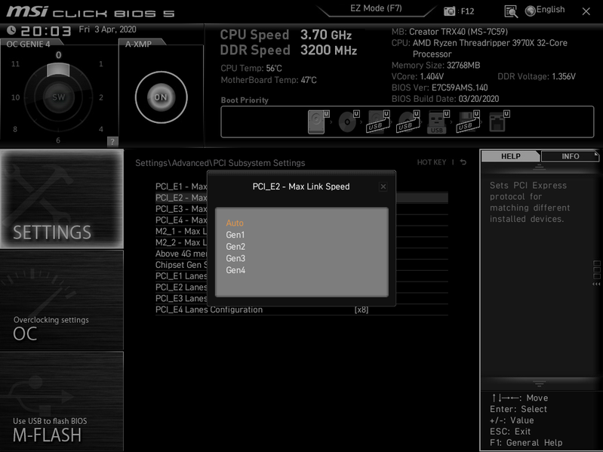The image size is (603, 452).
Task: Click the Settings\Advanced\PCI Subsystem Settings breadcrumb
Action: click(x=220, y=163)
